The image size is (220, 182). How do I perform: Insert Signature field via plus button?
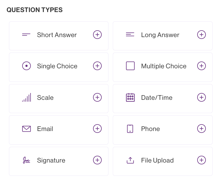pyautogui.click(x=97, y=160)
